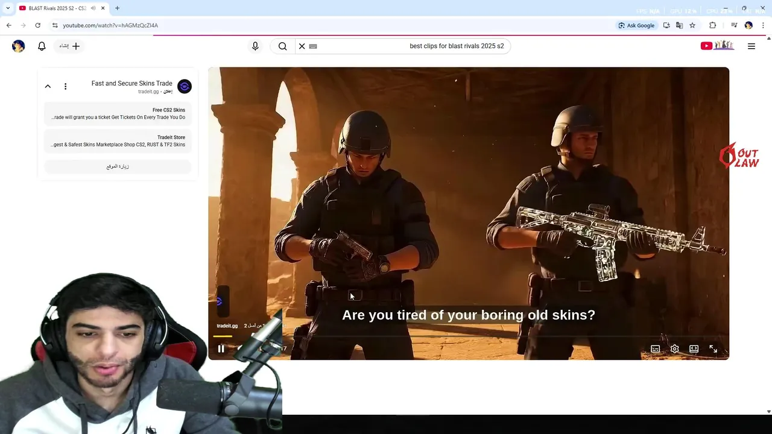Go forward in the browser

pos(23,25)
